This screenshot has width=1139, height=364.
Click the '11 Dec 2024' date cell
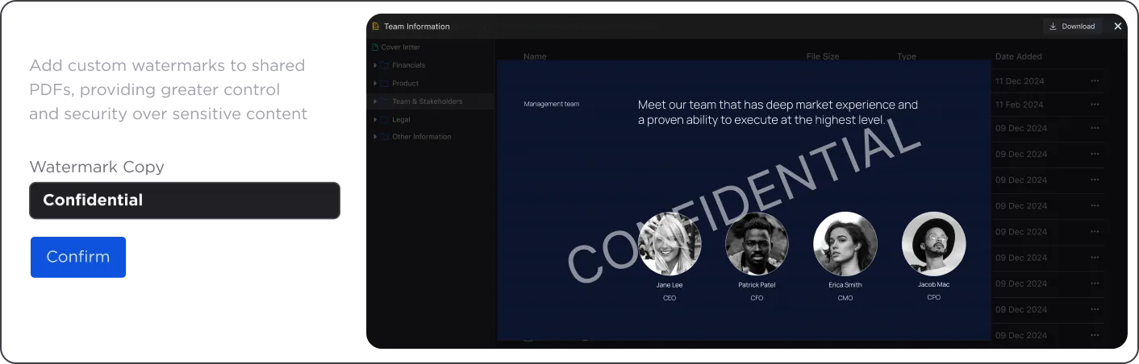[x=1020, y=81]
